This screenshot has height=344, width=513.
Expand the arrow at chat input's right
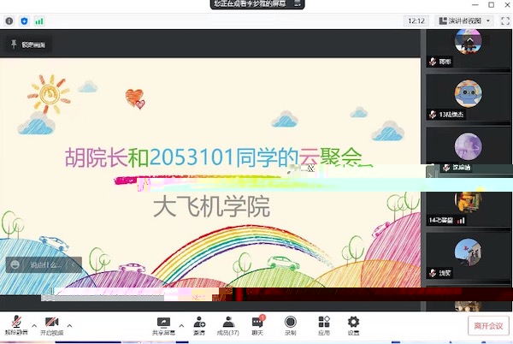(74, 264)
